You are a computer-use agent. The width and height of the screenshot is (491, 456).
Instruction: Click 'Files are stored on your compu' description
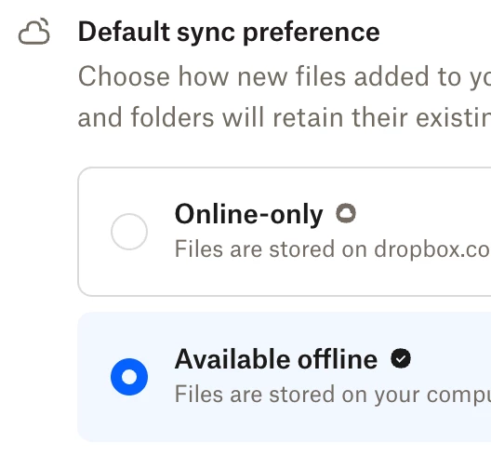[333, 395]
